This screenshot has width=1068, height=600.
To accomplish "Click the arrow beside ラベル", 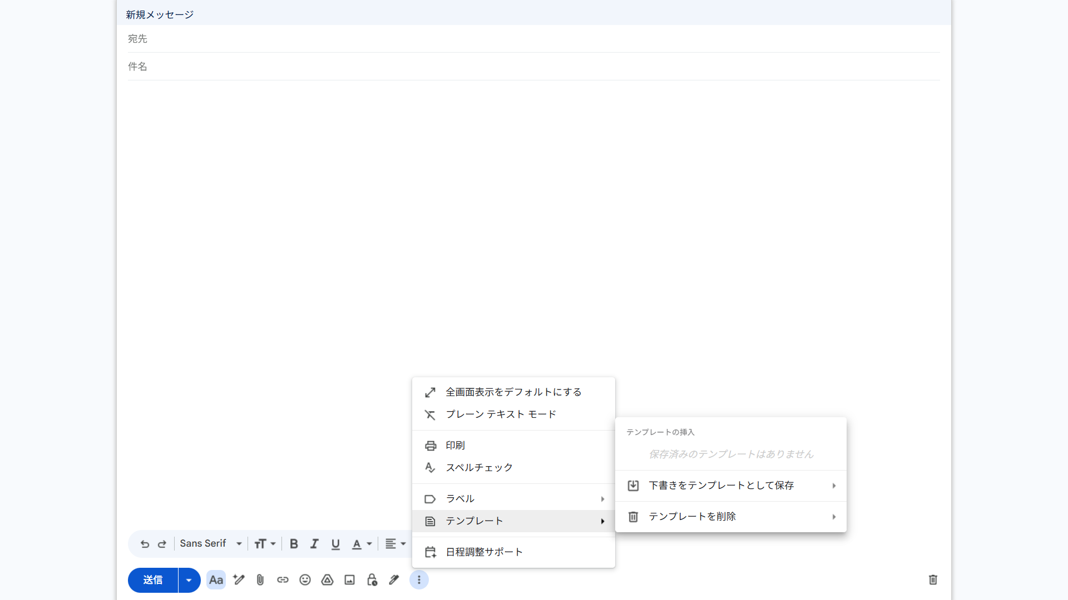I will [x=602, y=499].
